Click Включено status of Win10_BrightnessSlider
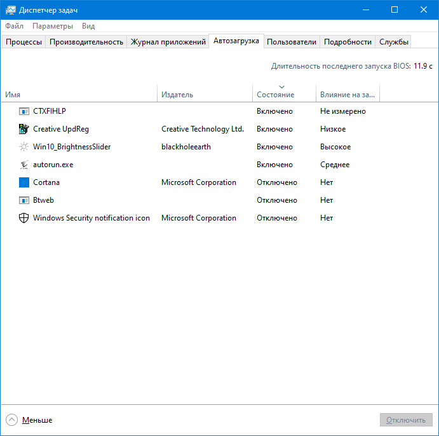 pyautogui.click(x=274, y=147)
